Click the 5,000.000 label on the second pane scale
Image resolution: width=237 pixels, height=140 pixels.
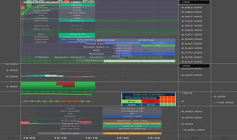[191, 75]
